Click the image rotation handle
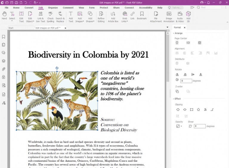This screenshot has height=168, width=229. point(57,68)
